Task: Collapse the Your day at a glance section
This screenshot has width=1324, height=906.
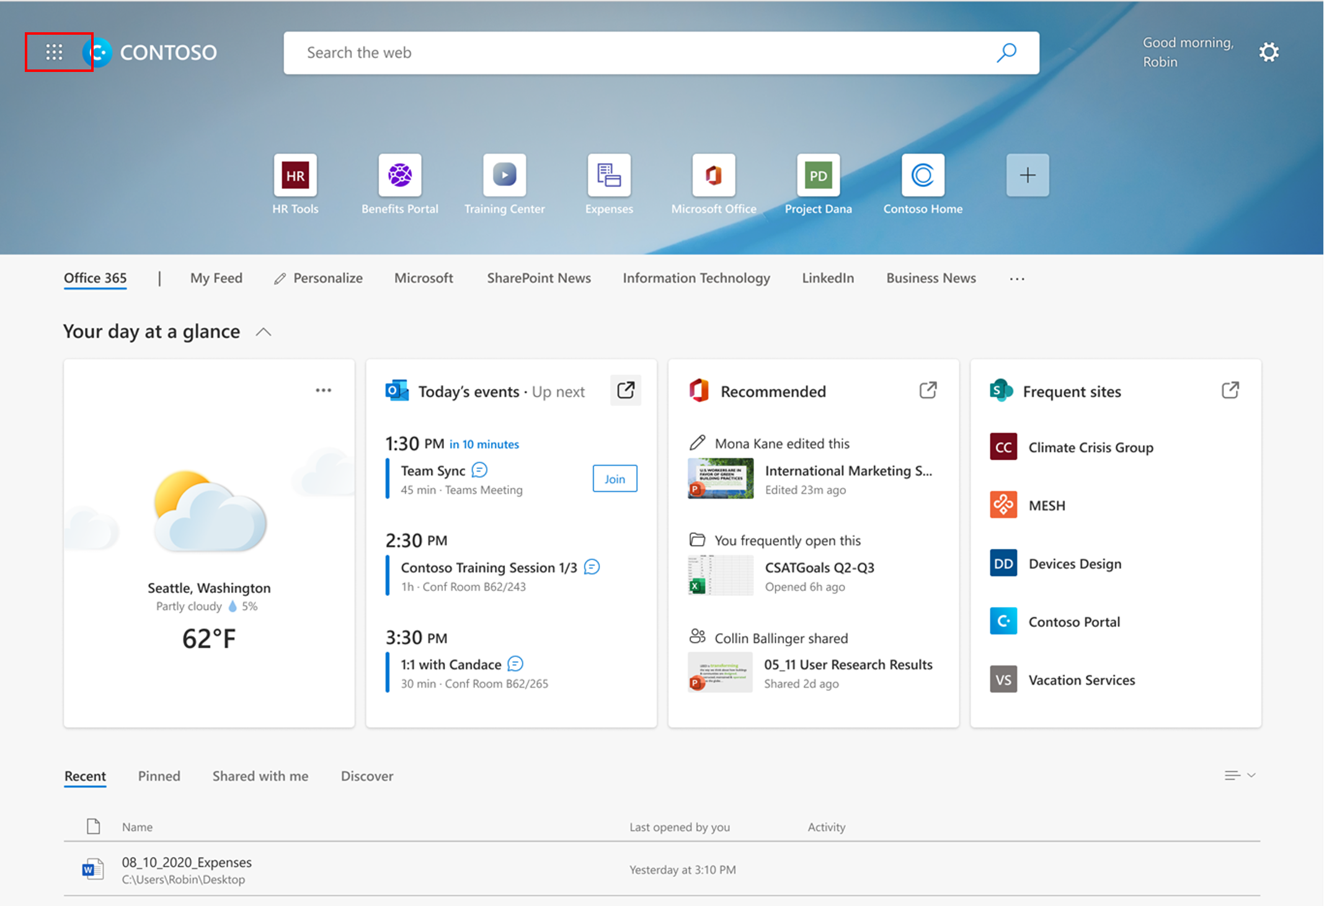Action: pos(263,332)
